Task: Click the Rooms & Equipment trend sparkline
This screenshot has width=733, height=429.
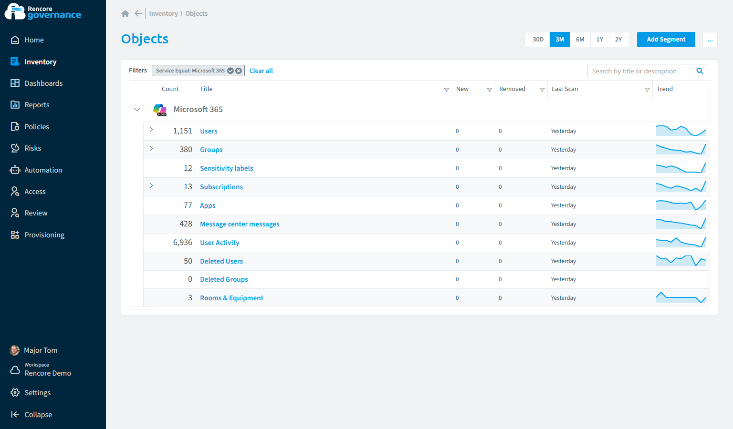Action: click(x=681, y=297)
